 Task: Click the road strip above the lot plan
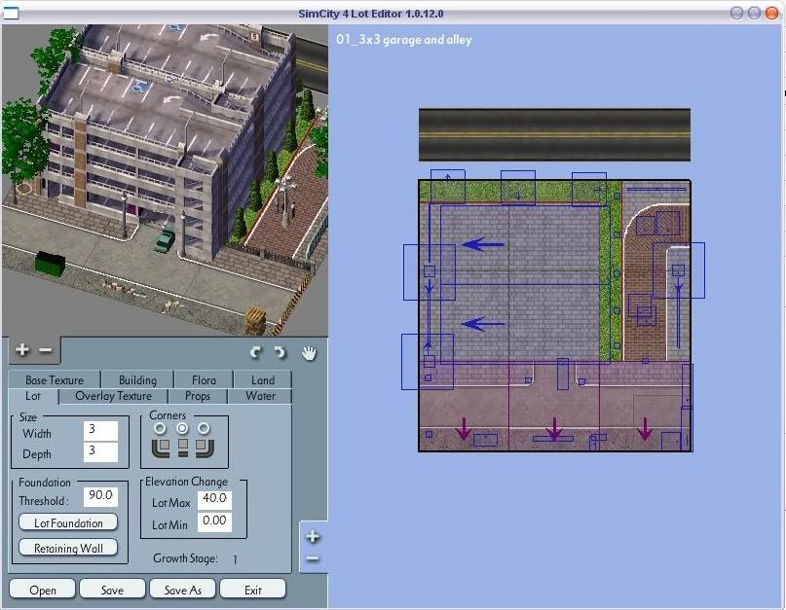(554, 134)
